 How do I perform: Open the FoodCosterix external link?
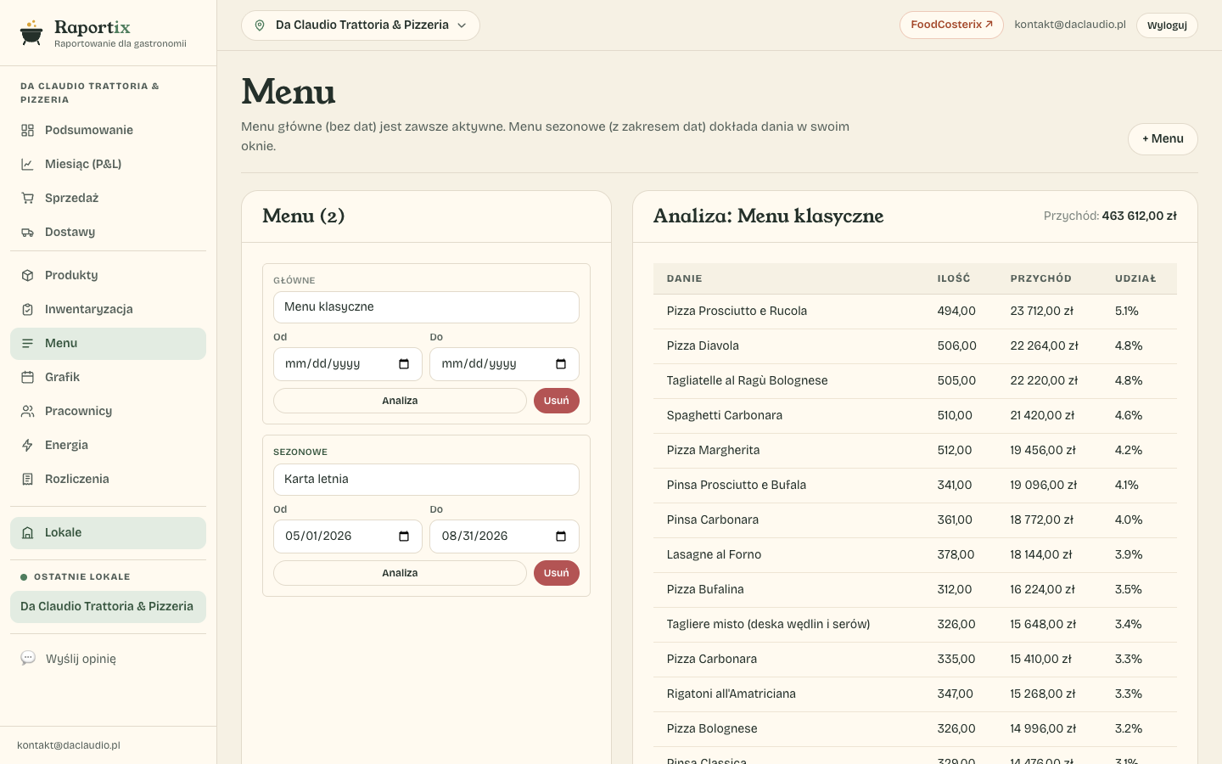tap(951, 25)
